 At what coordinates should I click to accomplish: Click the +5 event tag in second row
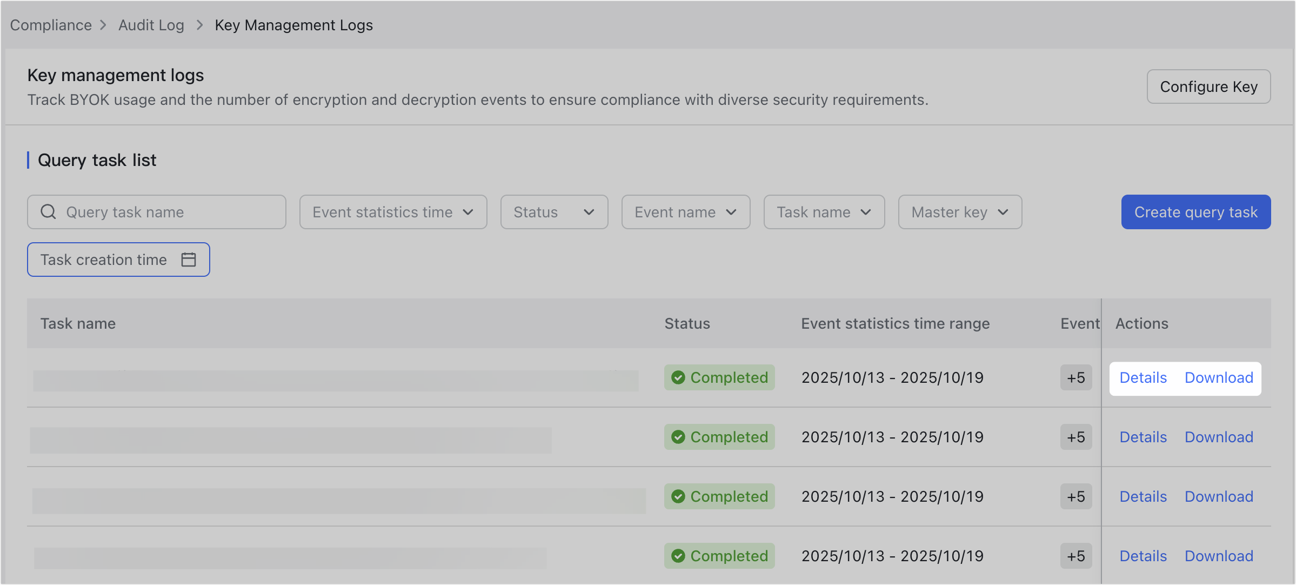point(1076,437)
